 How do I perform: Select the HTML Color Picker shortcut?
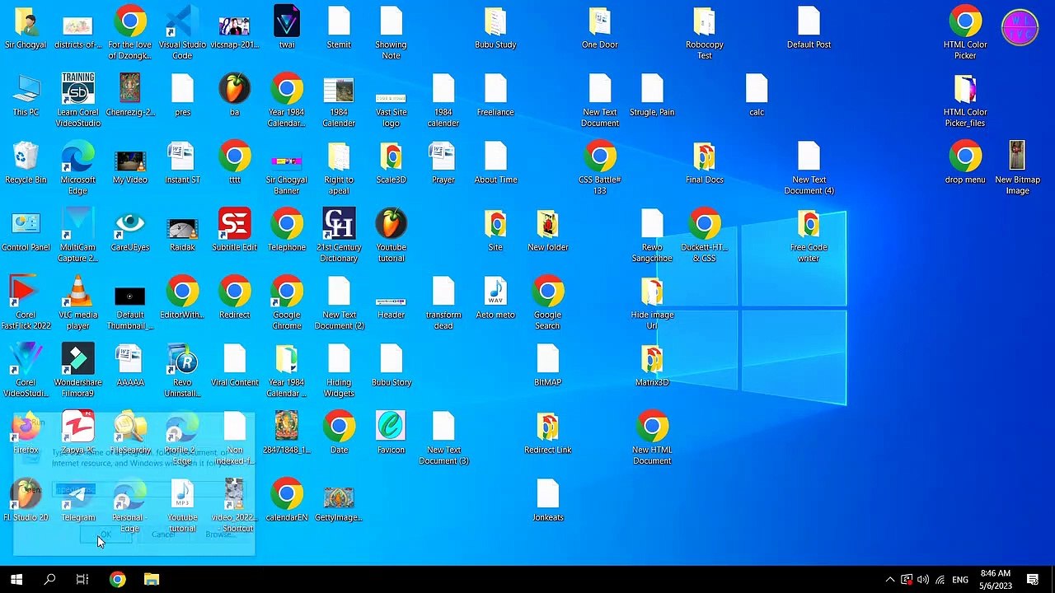click(965, 33)
